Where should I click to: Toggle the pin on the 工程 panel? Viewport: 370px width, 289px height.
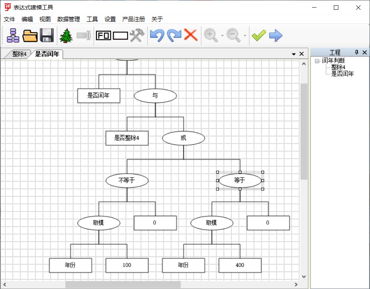click(356, 52)
